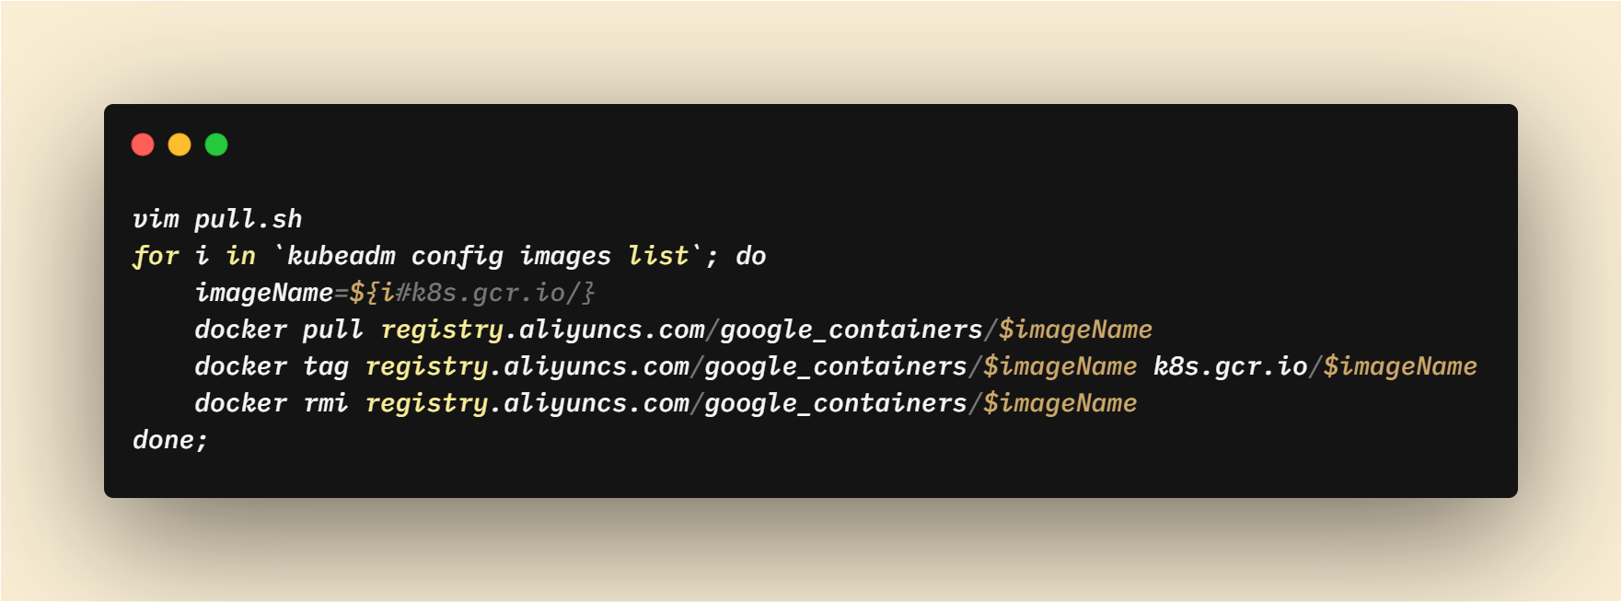This screenshot has height=602, width=1622.
Task: Click 'imageName' variable assignment
Action: click(x=264, y=293)
